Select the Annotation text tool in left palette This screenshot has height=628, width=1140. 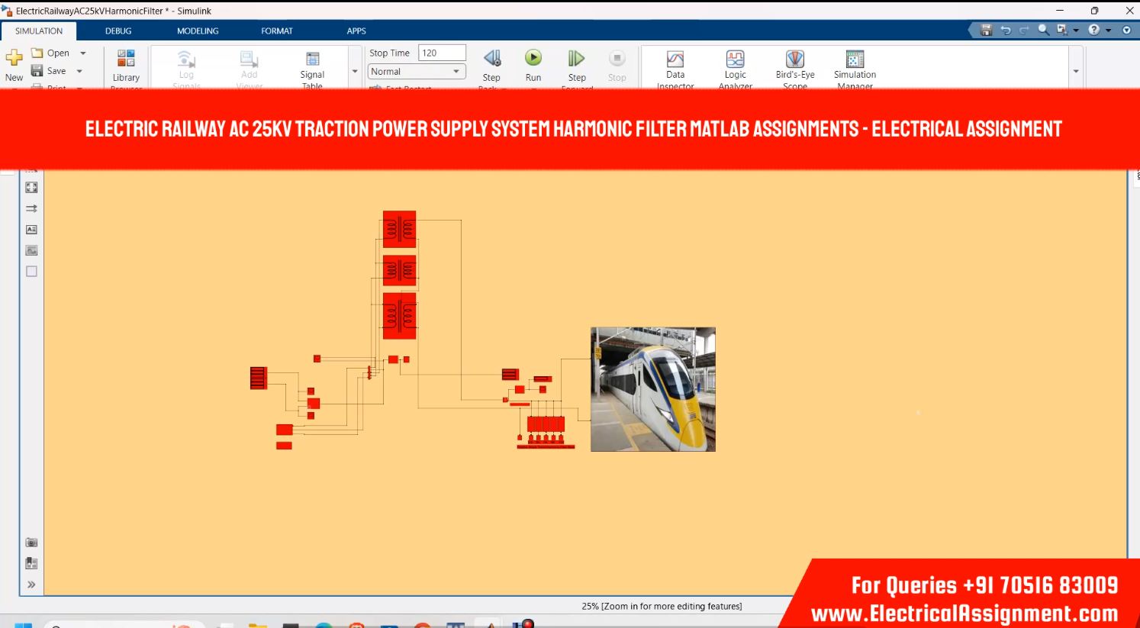click(x=31, y=230)
